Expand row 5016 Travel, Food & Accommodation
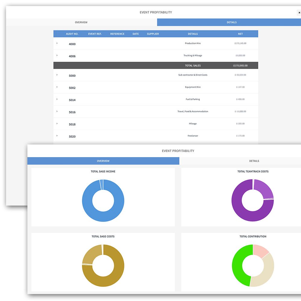 tap(57, 111)
